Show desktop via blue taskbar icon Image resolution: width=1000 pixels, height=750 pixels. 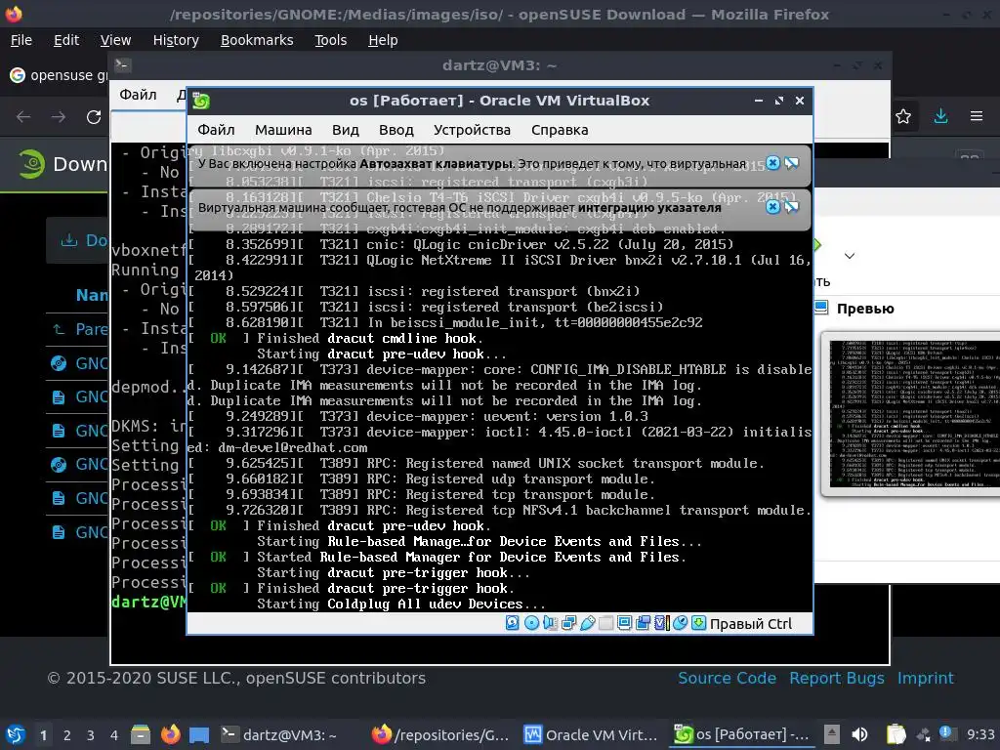pos(199,734)
